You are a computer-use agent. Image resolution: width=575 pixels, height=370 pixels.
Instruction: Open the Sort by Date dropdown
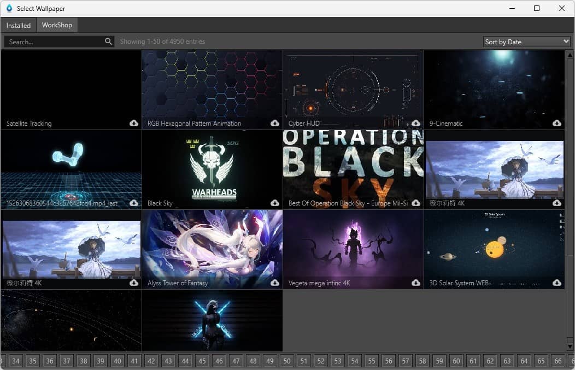[x=526, y=42]
